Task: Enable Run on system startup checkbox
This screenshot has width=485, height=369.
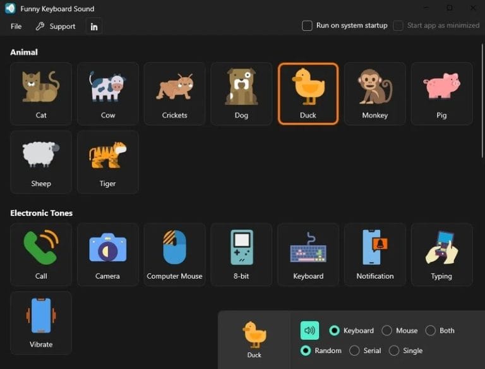Action: coord(308,26)
